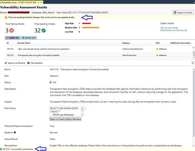195x151 pixels.
Task: Click the red failing checks icon
Action: pos(12,30)
